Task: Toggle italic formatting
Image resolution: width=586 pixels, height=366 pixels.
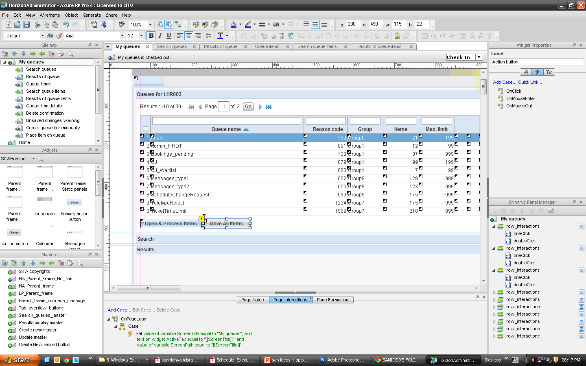Action: coord(160,36)
